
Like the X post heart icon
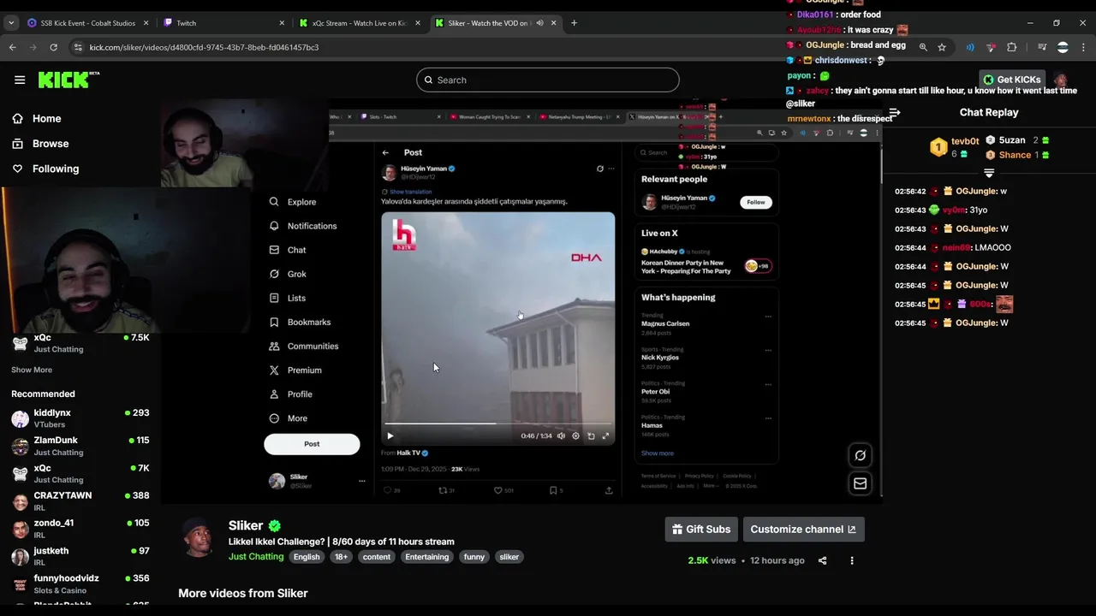click(x=497, y=490)
